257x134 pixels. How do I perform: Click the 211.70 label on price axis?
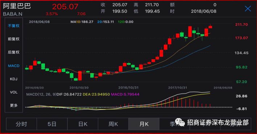241,25
